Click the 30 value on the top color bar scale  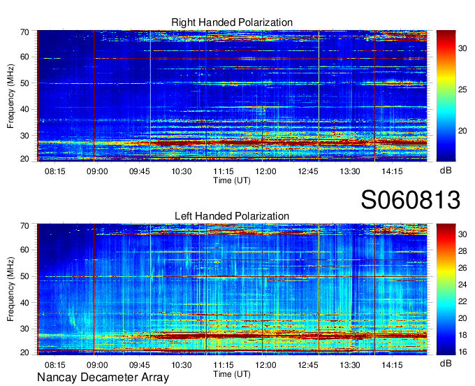[462, 48]
